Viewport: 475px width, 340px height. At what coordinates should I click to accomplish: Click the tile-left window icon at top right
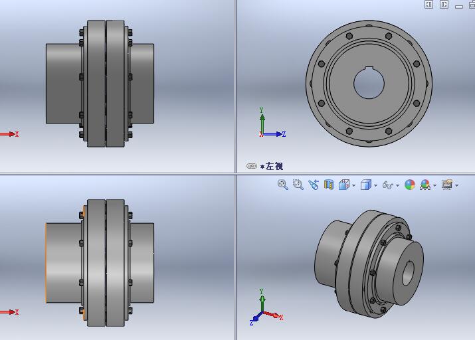tap(428, 4)
